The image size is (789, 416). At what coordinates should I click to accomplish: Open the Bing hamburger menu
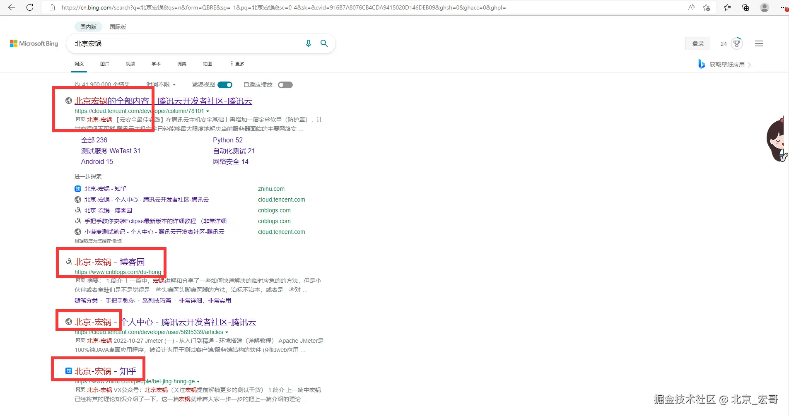[x=759, y=43]
